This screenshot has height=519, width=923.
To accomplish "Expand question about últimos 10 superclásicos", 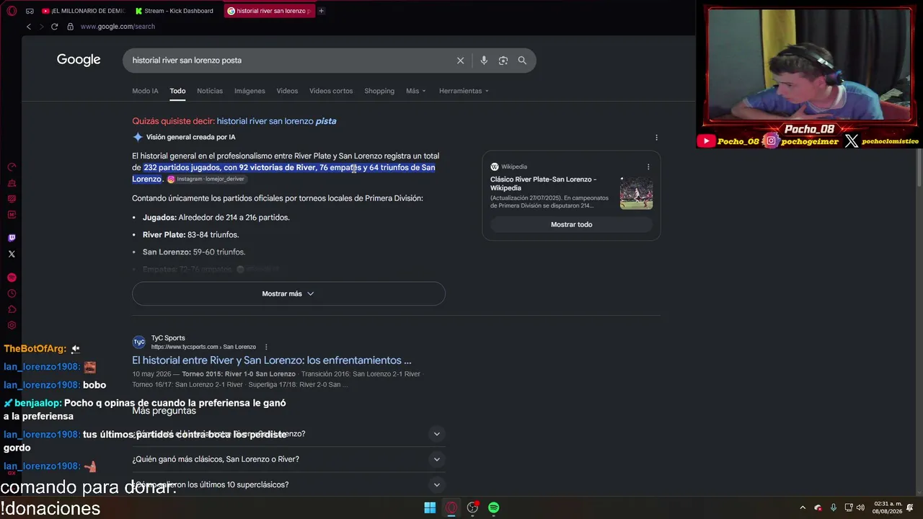I will coord(287,484).
